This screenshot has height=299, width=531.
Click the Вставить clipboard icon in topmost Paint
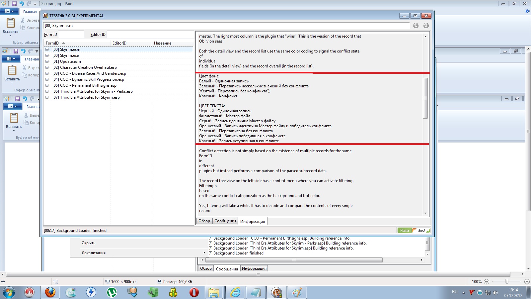click(11, 23)
